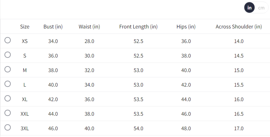Click the XXL size label
The width and height of the screenshot is (270, 137).
coord(25,114)
